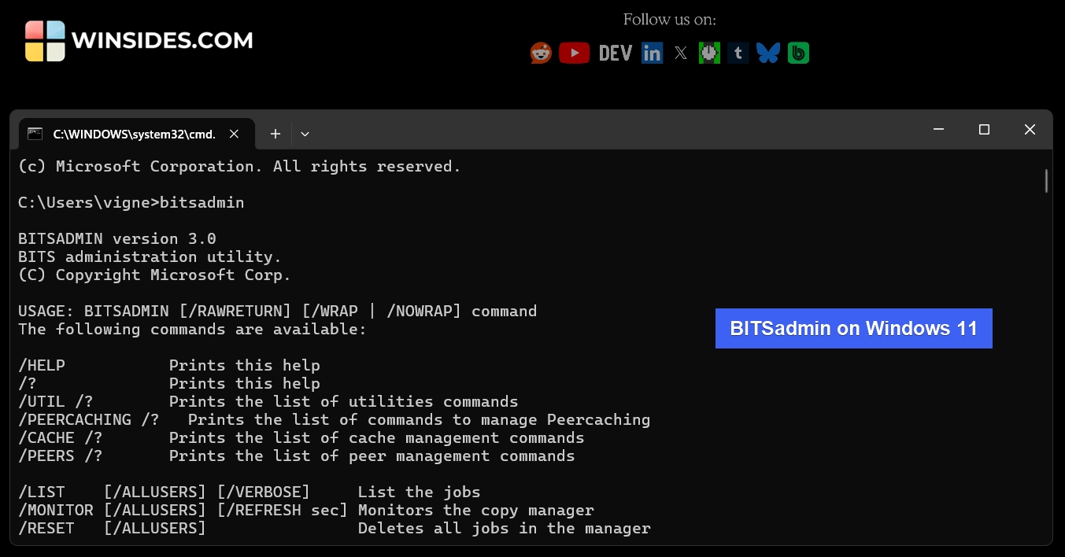Click the USAGE: BITSADMIN line
The height and width of the screenshot is (557, 1065).
click(278, 311)
